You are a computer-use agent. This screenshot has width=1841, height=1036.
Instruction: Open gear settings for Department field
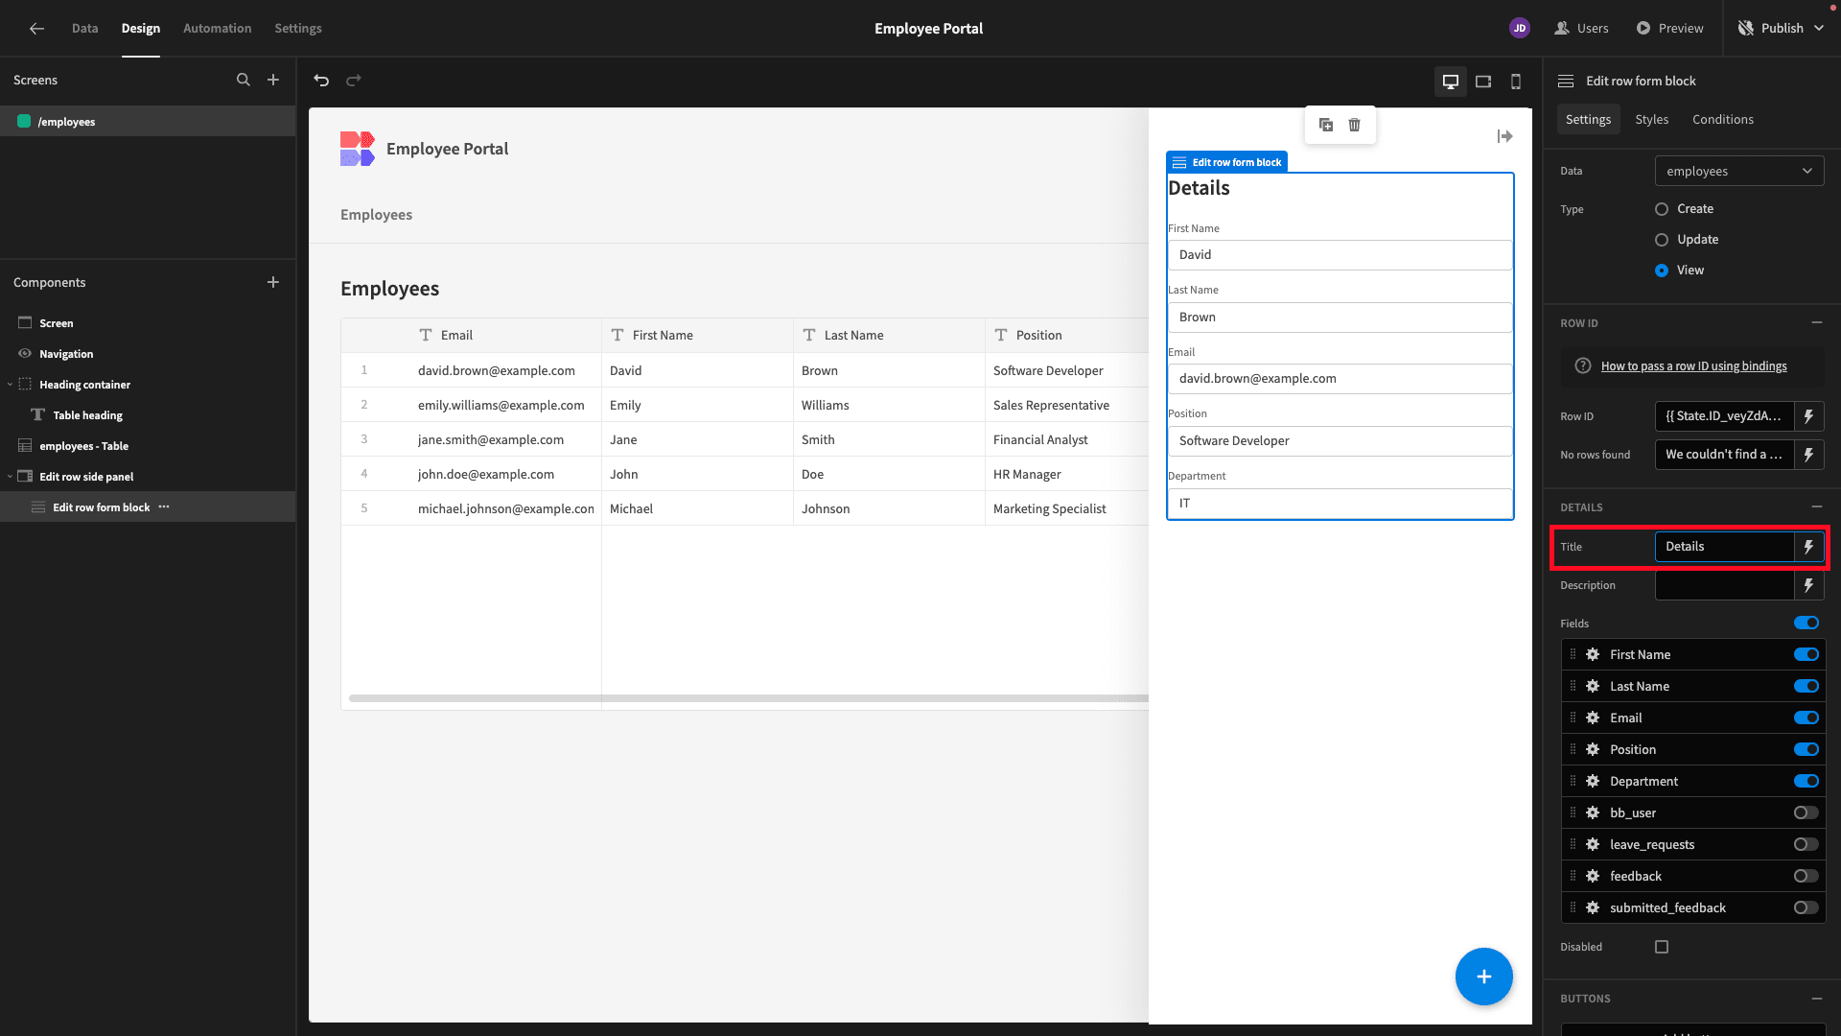tap(1593, 782)
